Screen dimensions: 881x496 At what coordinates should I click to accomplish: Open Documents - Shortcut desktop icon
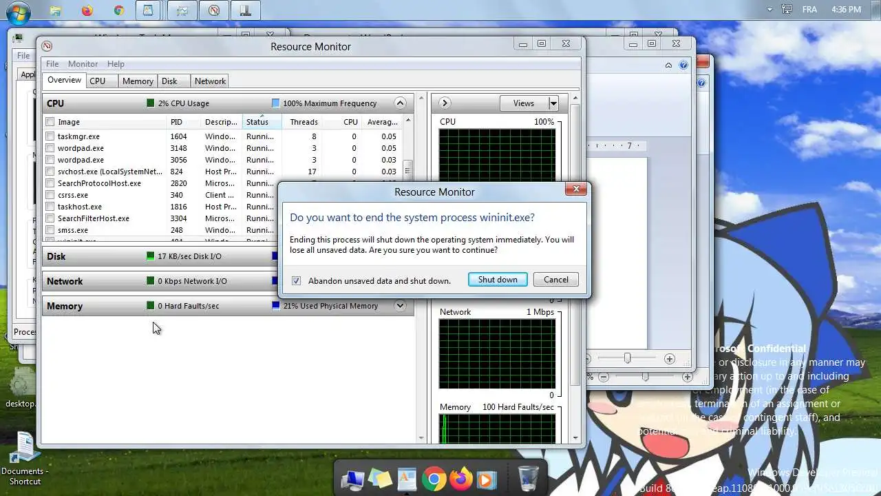(x=25, y=459)
